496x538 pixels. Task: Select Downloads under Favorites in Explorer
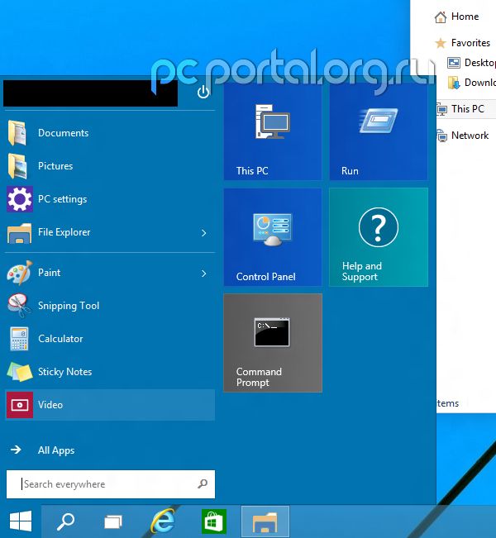pos(471,83)
